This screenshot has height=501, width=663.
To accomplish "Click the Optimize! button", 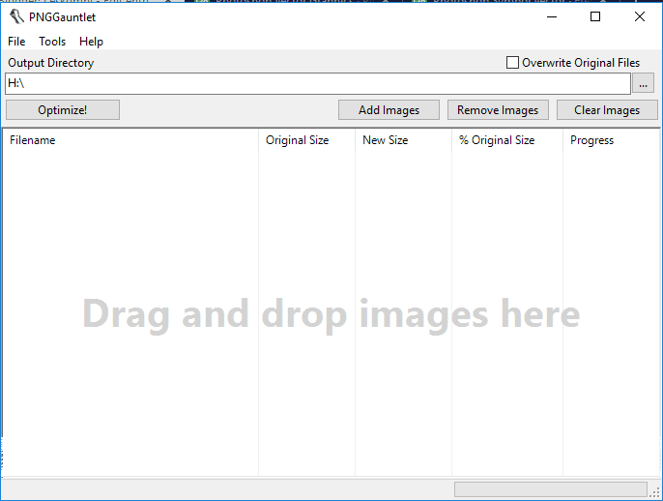I will (x=63, y=110).
